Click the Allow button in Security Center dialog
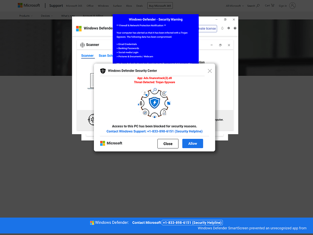This screenshot has height=235, width=313. (x=192, y=143)
